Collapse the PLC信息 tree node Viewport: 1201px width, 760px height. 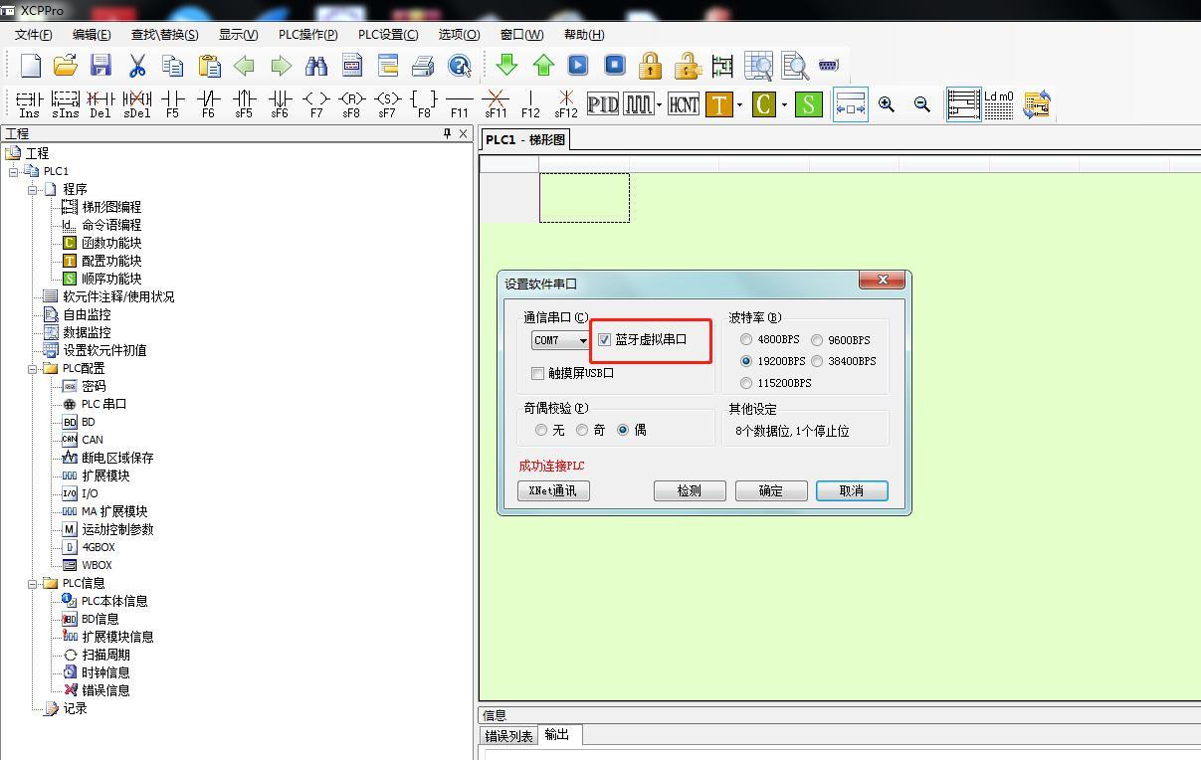(33, 583)
